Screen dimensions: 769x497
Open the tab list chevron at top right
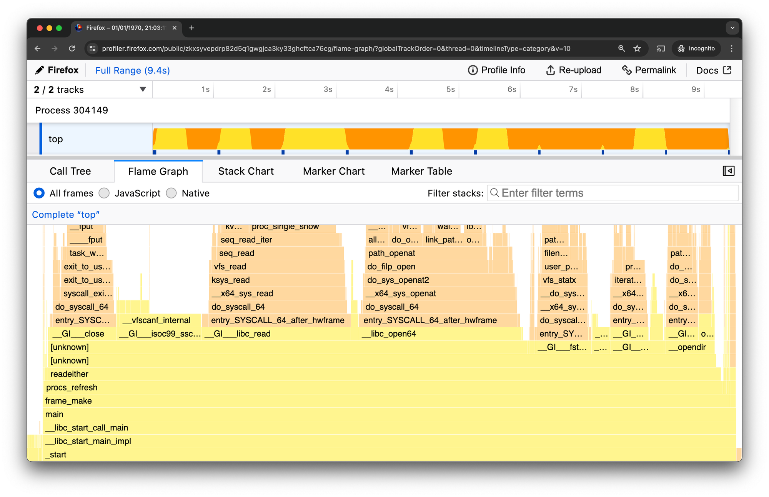point(732,28)
